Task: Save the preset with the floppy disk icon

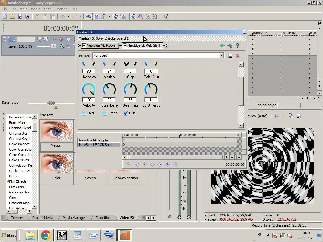Action: tap(230, 56)
